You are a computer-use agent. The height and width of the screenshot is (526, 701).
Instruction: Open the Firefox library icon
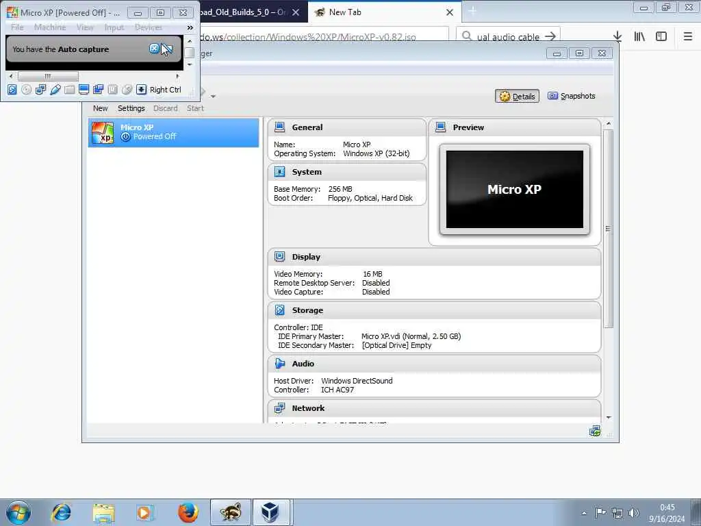pos(639,36)
